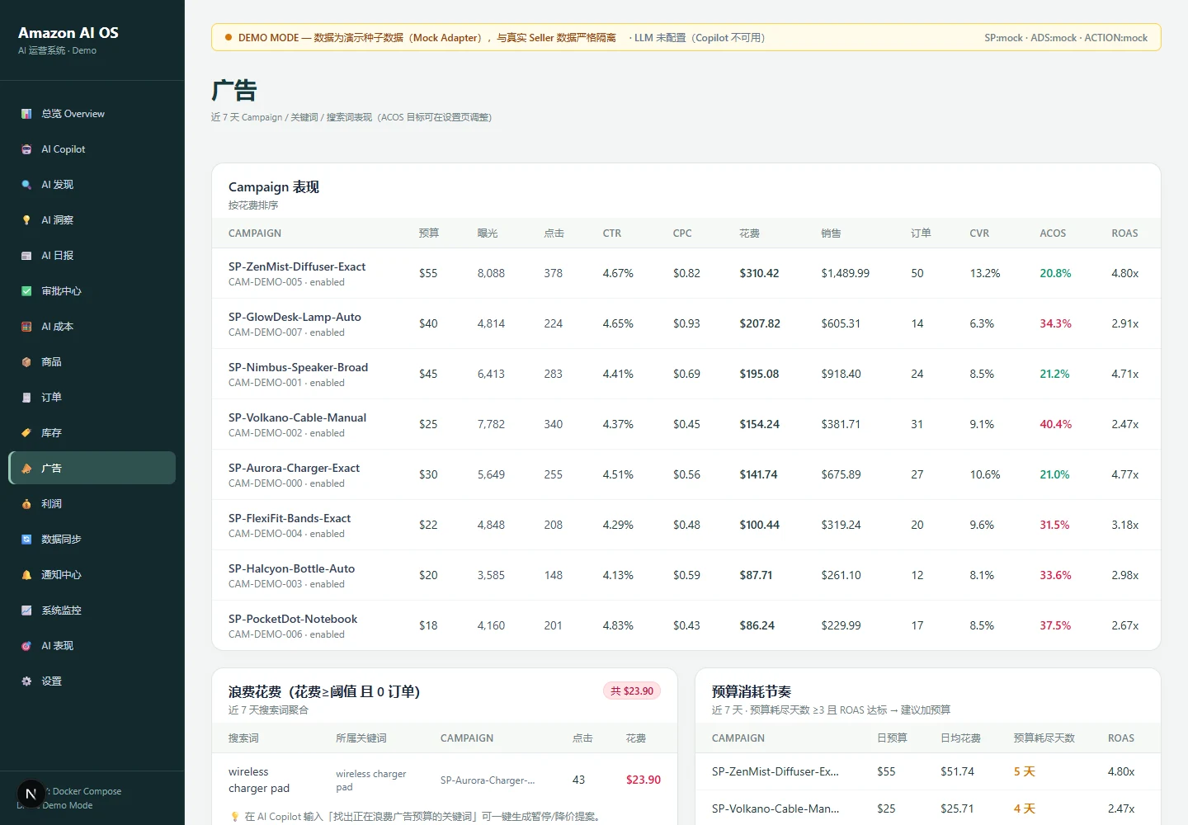Click the ACOS column header
This screenshot has width=1188, height=825.
click(1053, 233)
